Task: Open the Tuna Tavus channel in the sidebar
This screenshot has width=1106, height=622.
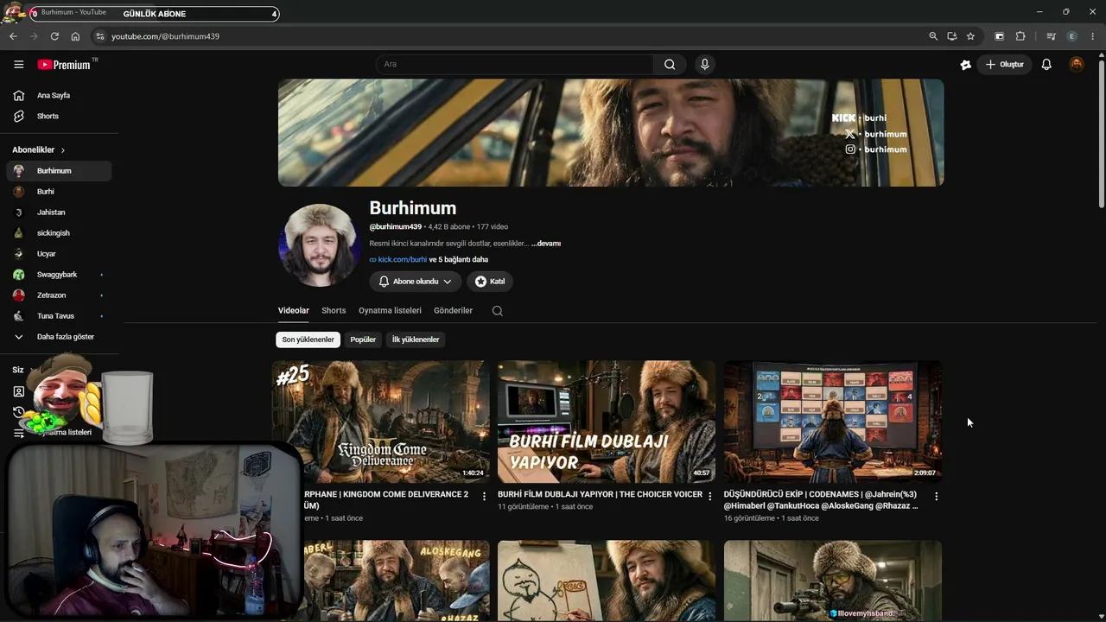Action: click(59, 316)
